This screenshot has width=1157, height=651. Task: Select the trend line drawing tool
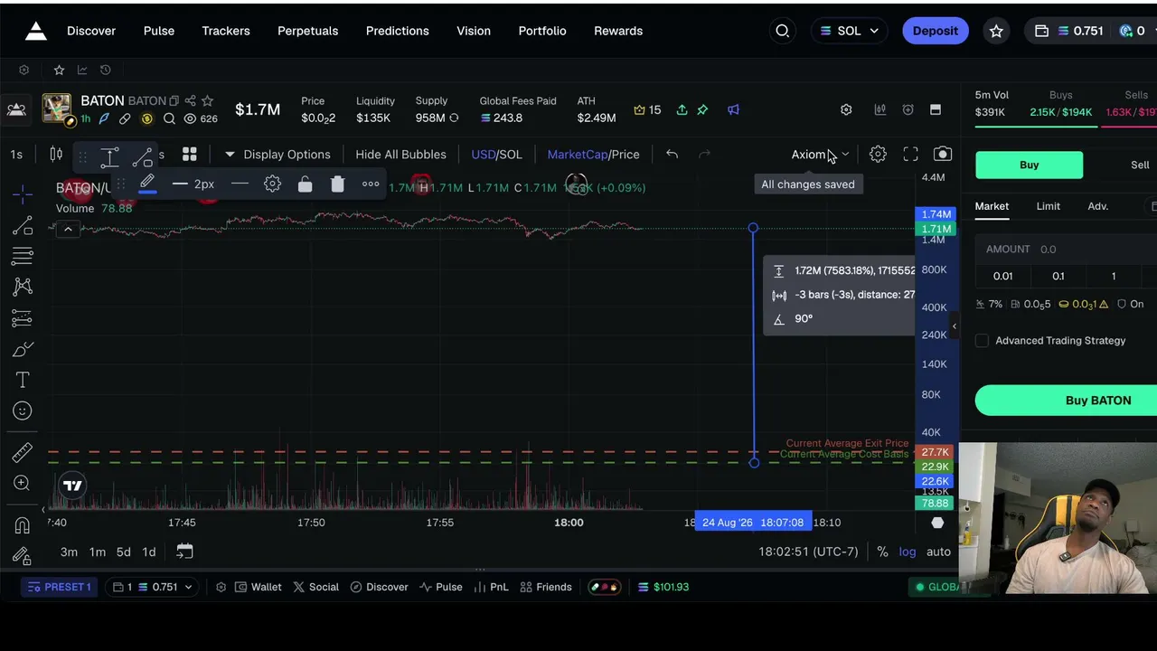pyautogui.click(x=23, y=225)
